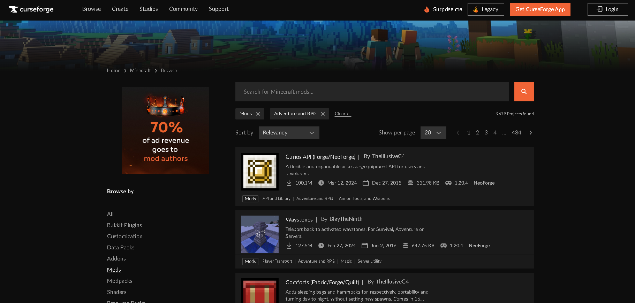Image resolution: width=635 pixels, height=303 pixels.
Task: Open Curios API (Forge/NeoForge) title
Action: point(320,157)
